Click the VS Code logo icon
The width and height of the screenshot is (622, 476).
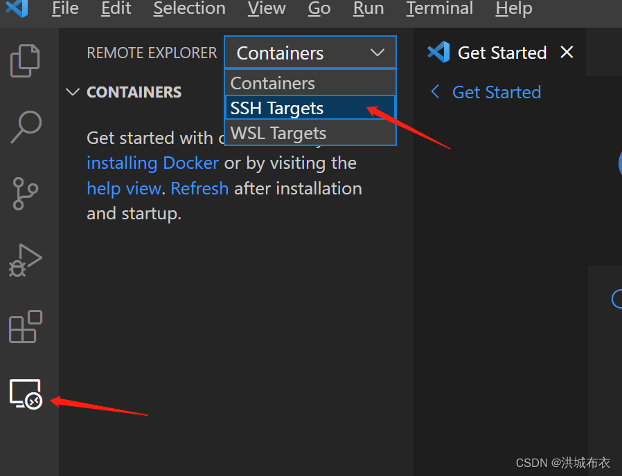[x=17, y=8]
